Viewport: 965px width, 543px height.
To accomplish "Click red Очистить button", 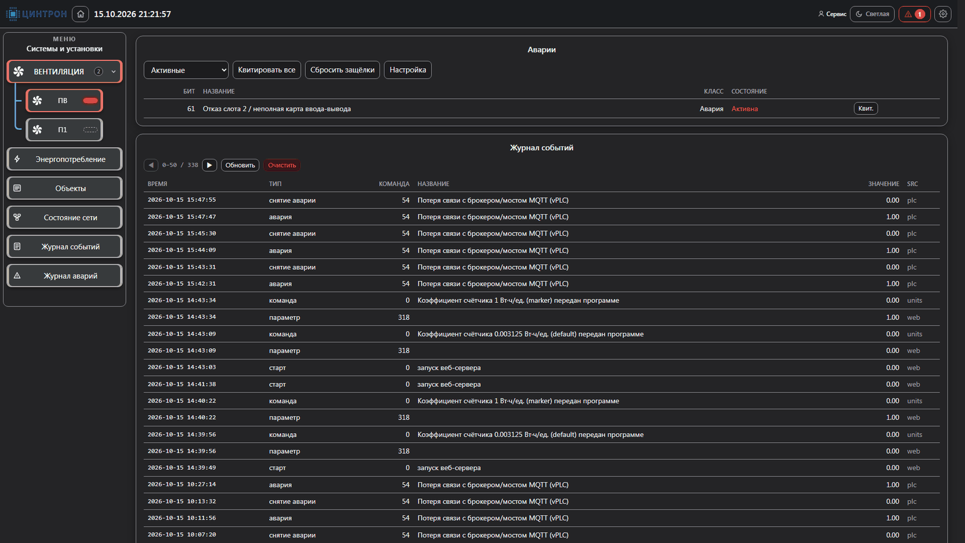I will [282, 165].
